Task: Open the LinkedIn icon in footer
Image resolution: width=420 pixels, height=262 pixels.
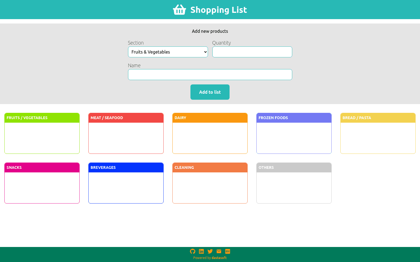Action: tap(201, 251)
